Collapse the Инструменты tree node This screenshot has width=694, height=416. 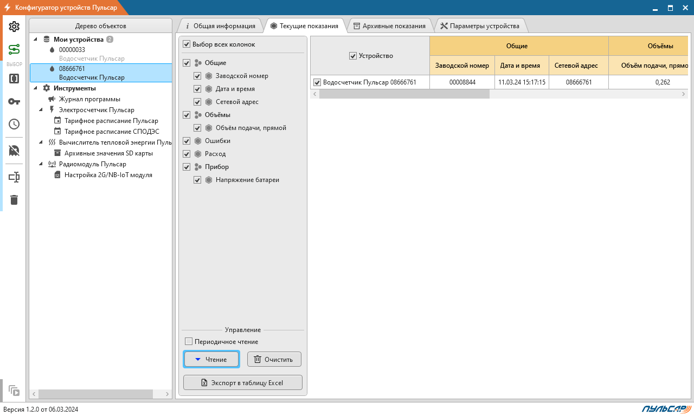click(x=36, y=88)
